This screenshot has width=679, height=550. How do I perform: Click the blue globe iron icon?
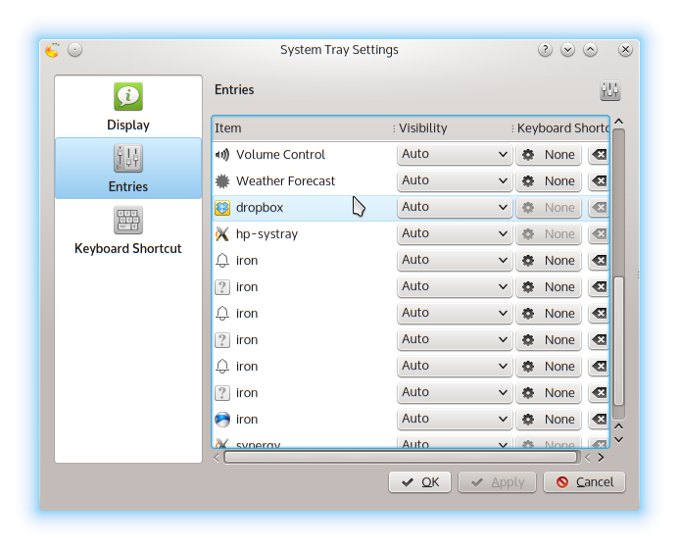[x=222, y=420]
